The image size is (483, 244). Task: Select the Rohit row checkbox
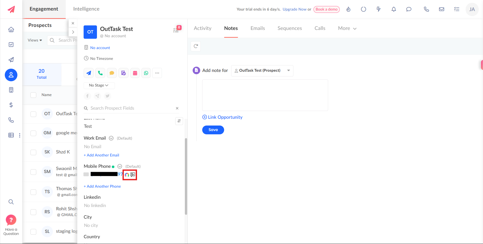(x=33, y=212)
